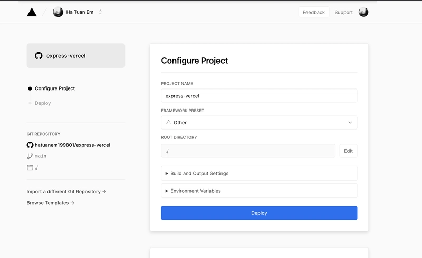Open the team switcher up-down arrows
The height and width of the screenshot is (258, 422).
[x=100, y=12]
